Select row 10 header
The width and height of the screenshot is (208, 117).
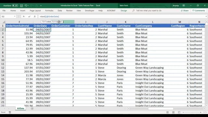click(x=3, y=60)
